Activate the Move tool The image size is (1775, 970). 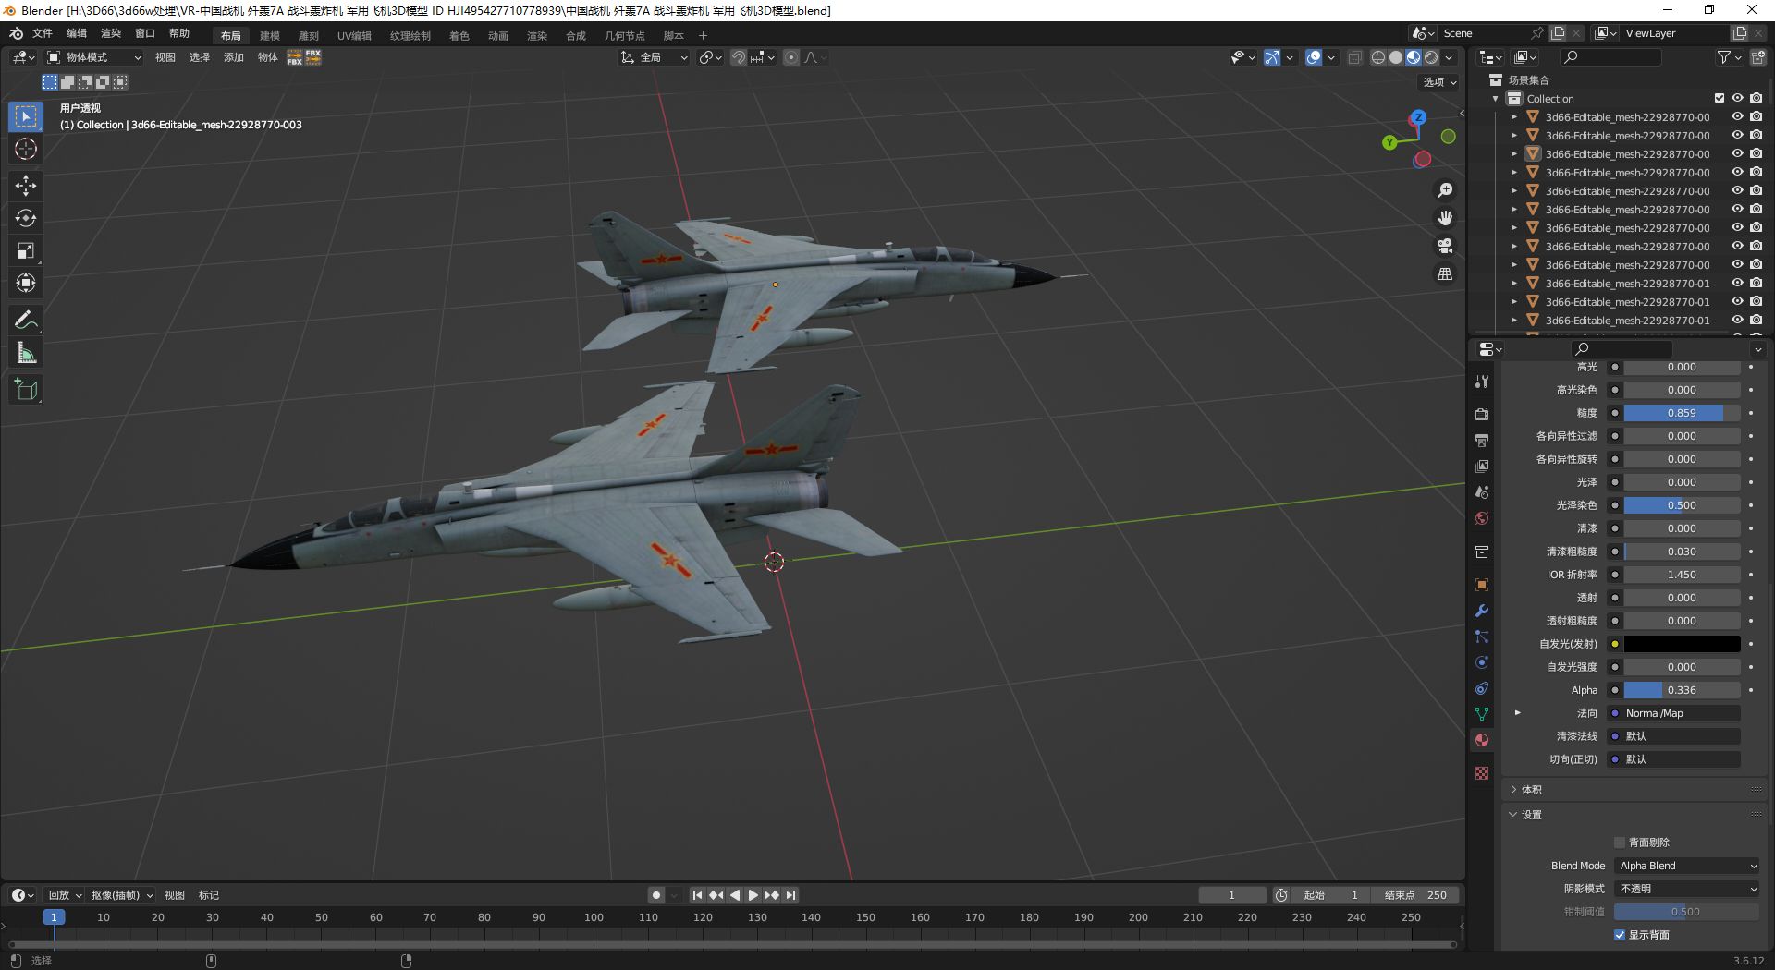(26, 186)
